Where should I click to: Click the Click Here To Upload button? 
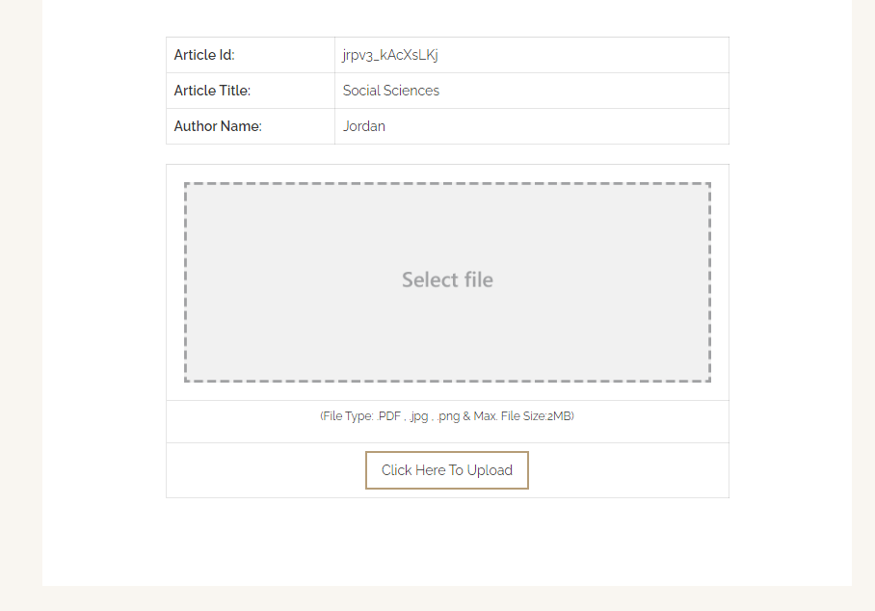[446, 470]
